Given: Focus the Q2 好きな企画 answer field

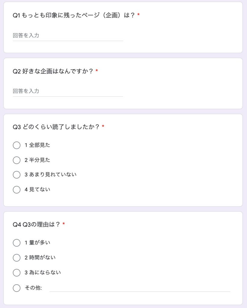Looking at the screenshot, I should pos(68,91).
